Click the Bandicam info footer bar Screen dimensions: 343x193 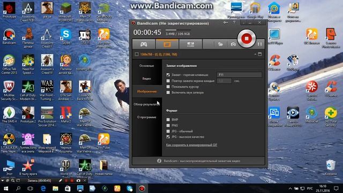coord(199,161)
